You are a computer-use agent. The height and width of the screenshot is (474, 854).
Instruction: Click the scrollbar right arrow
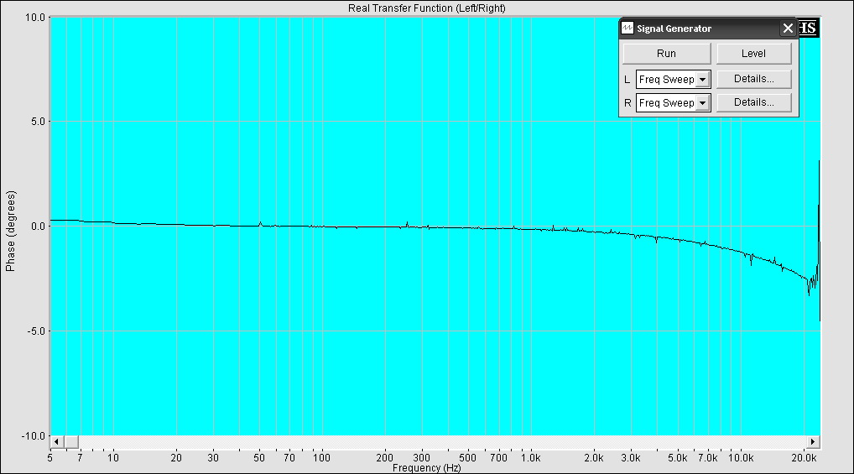[813, 442]
